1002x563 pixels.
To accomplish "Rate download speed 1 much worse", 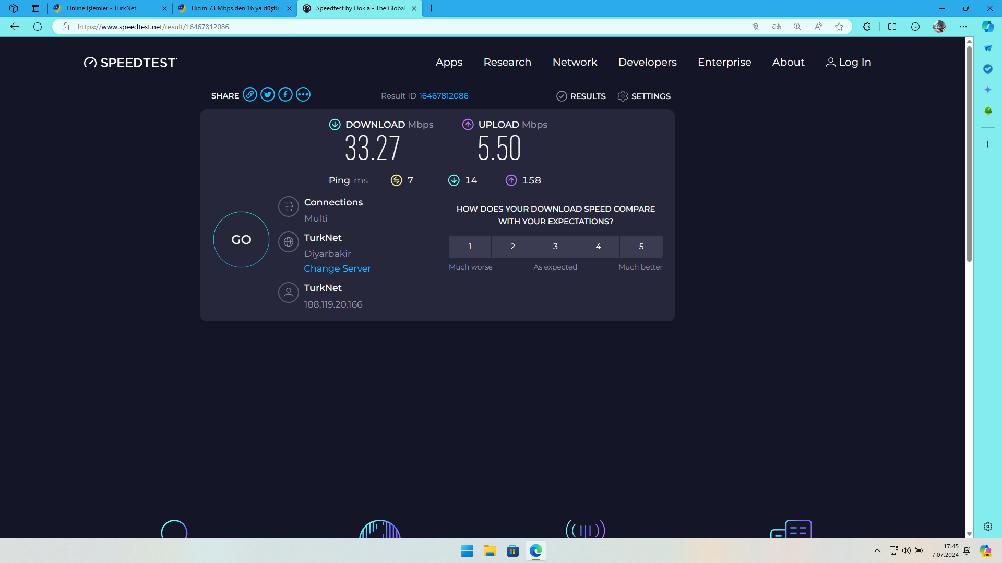I will (x=470, y=247).
